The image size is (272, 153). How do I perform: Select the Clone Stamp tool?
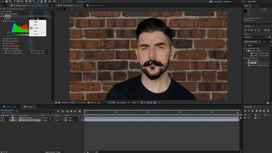pos(42,1)
